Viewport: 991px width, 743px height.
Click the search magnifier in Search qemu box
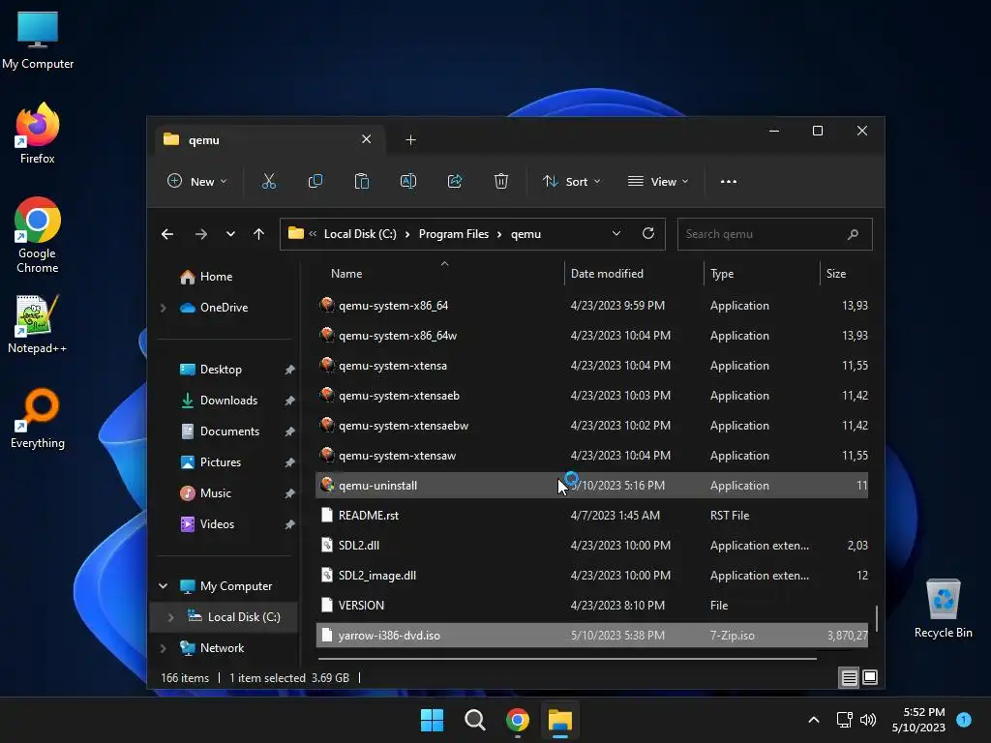[x=853, y=234]
